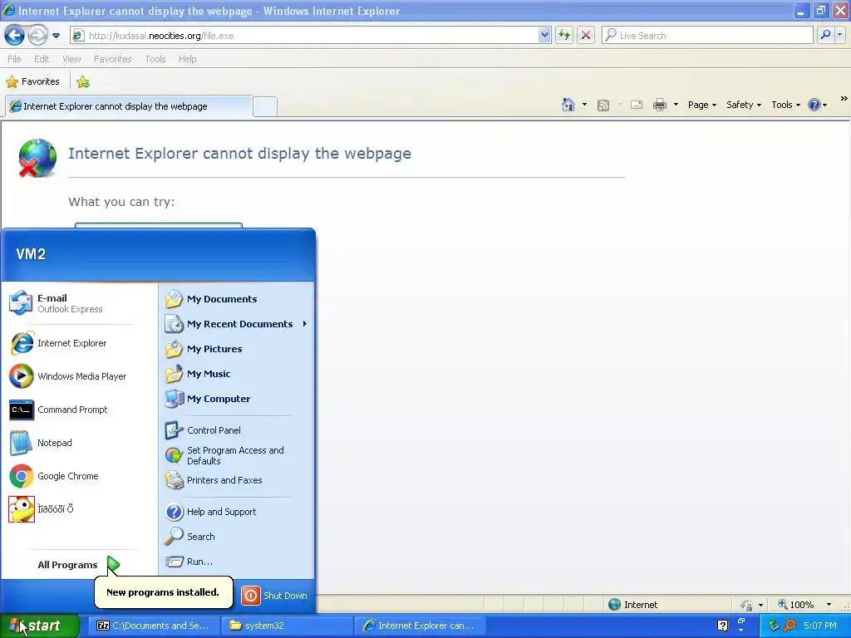851x638 pixels.
Task: Click the Print icon
Action: click(659, 105)
